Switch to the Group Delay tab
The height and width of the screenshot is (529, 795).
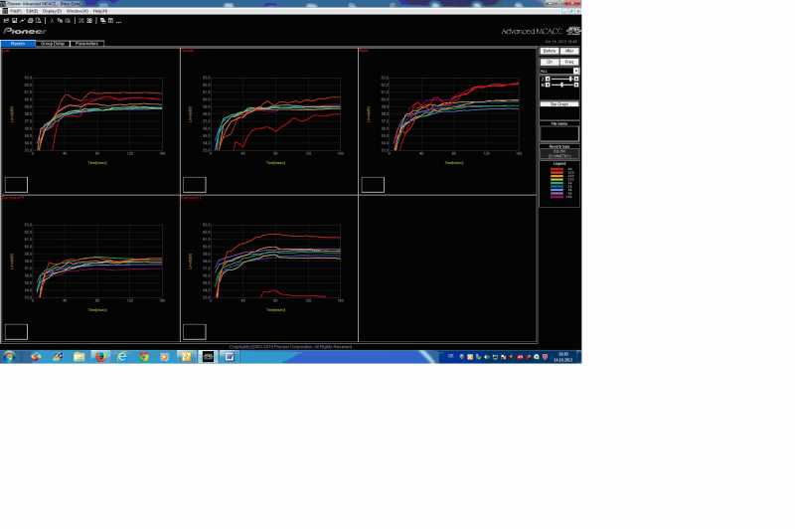[x=53, y=44]
